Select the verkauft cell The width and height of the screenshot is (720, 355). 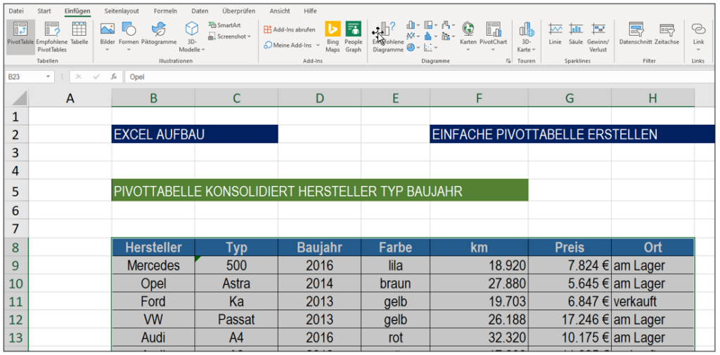point(653,302)
